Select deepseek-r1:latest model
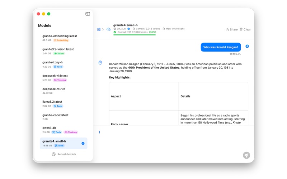 (63, 78)
